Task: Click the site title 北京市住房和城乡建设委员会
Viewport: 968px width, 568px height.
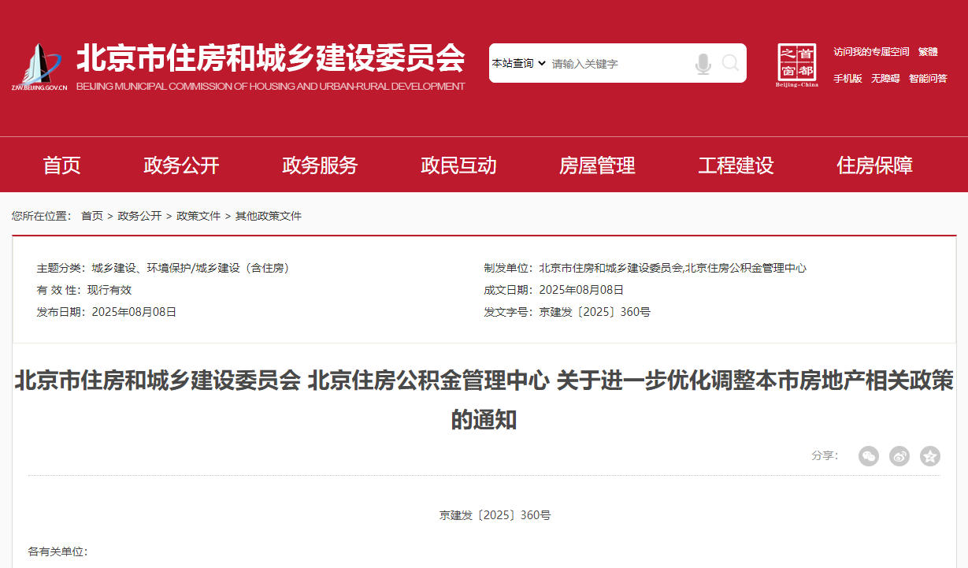Action: click(270, 58)
